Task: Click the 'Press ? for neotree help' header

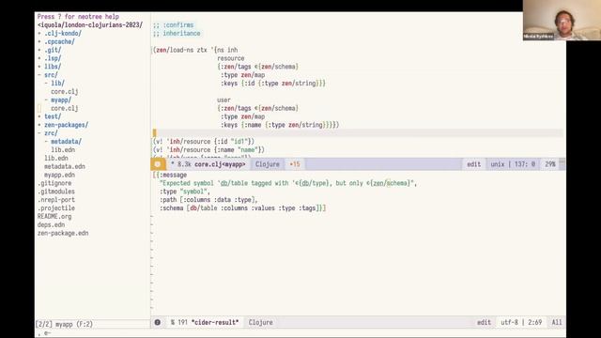Action: [78, 17]
